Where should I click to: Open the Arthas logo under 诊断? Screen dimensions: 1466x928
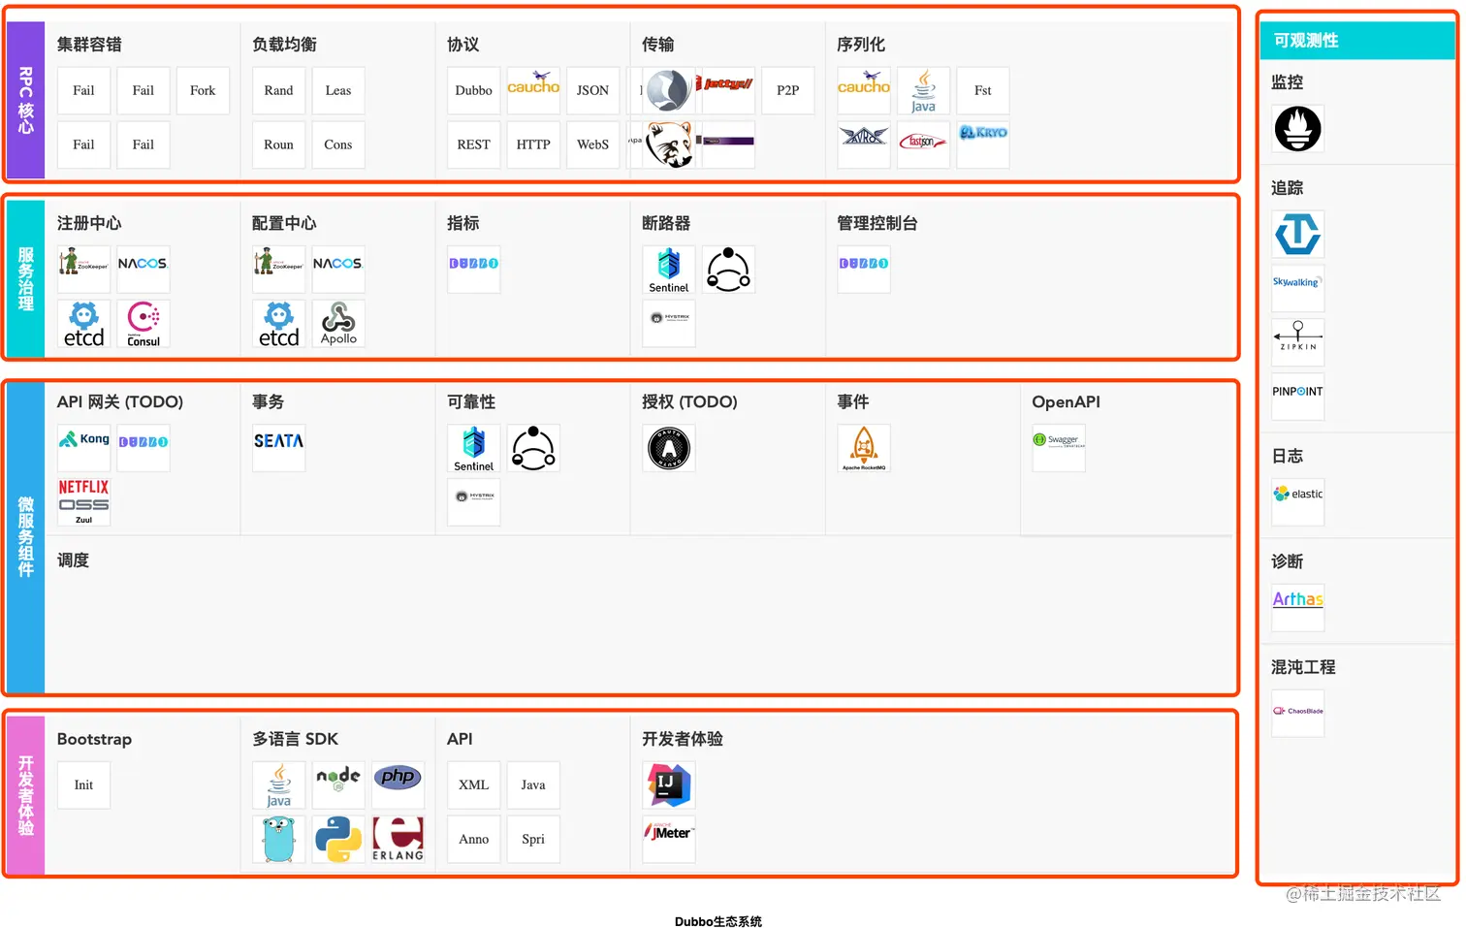point(1297,608)
